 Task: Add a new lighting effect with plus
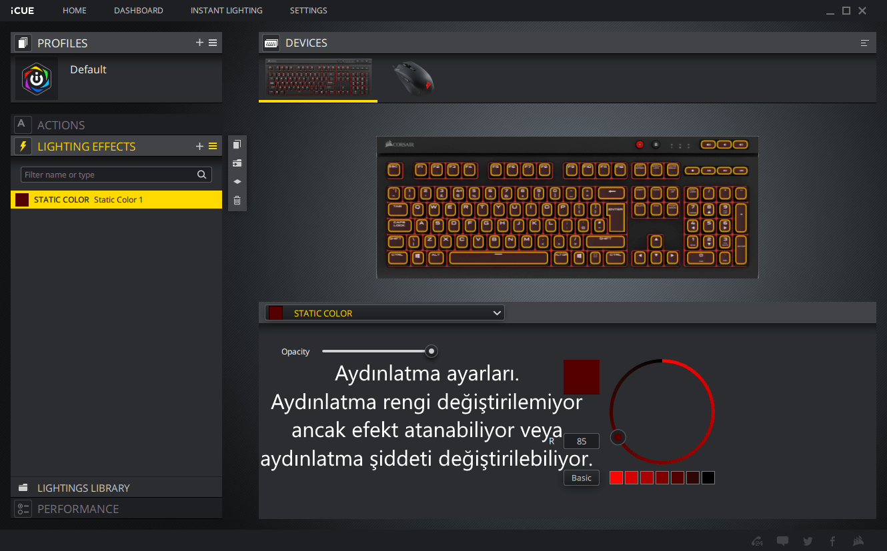click(x=199, y=147)
